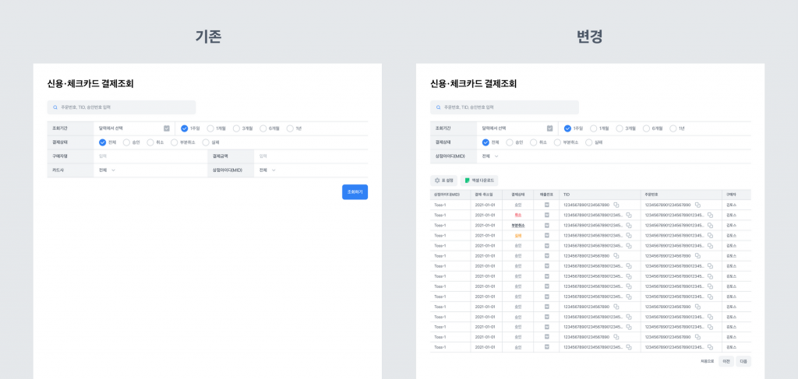Click the 결제금액 input field
The height and width of the screenshot is (379, 798).
click(x=311, y=156)
